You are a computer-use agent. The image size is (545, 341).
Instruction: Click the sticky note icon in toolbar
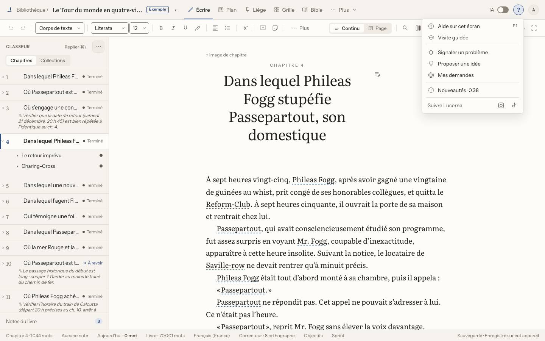click(275, 28)
